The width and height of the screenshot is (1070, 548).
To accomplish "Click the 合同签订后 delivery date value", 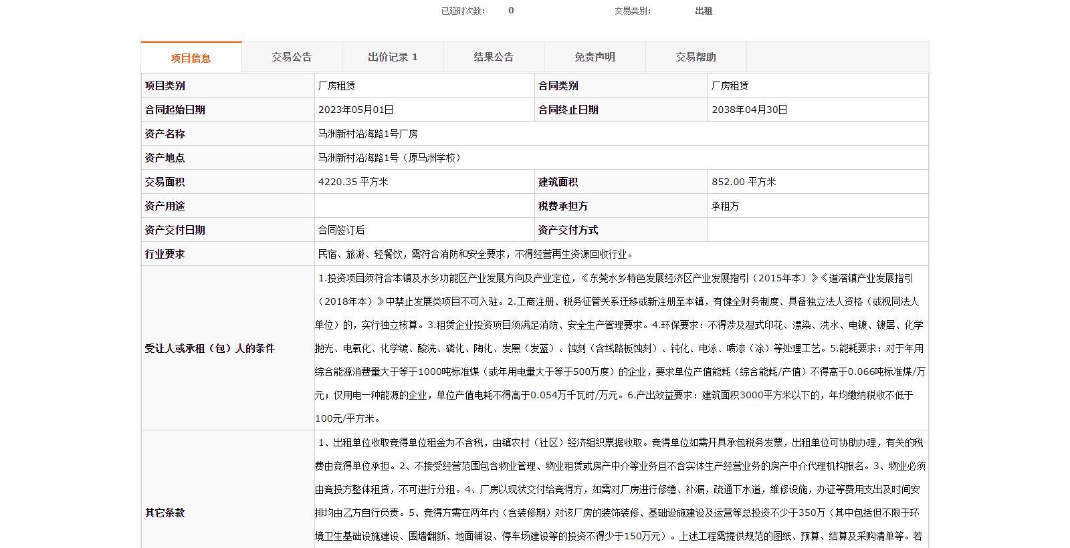I will (x=342, y=230).
